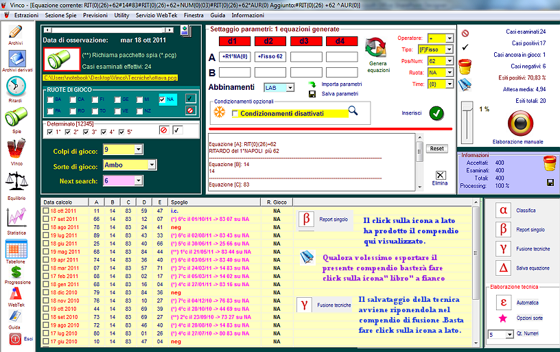
Task: Open the Servizio WebTek menu
Action: click(x=156, y=15)
